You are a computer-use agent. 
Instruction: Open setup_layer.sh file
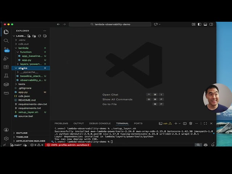(x=31, y=112)
